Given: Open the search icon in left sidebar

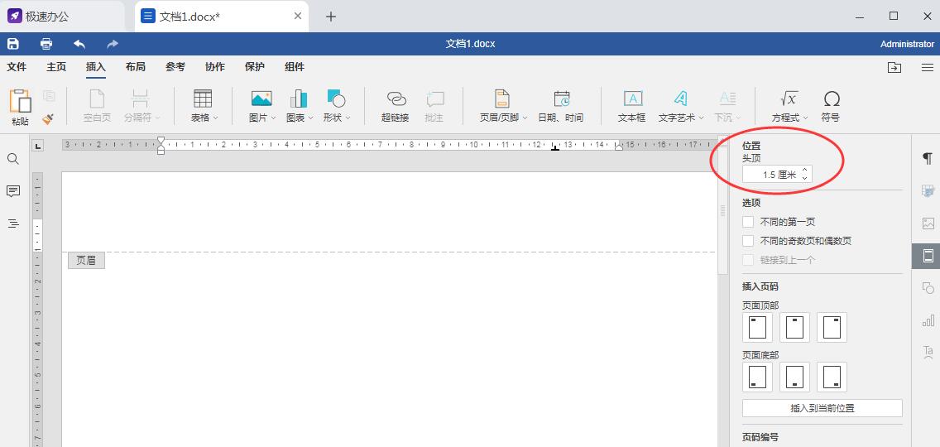Looking at the screenshot, I should (x=13, y=159).
